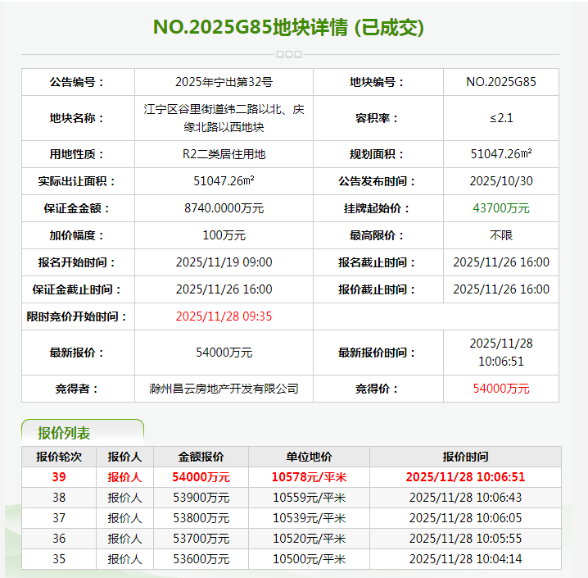Viewport: 588px width, 578px height.
Task: Click the 报价时间 column header
Action: pos(465,457)
